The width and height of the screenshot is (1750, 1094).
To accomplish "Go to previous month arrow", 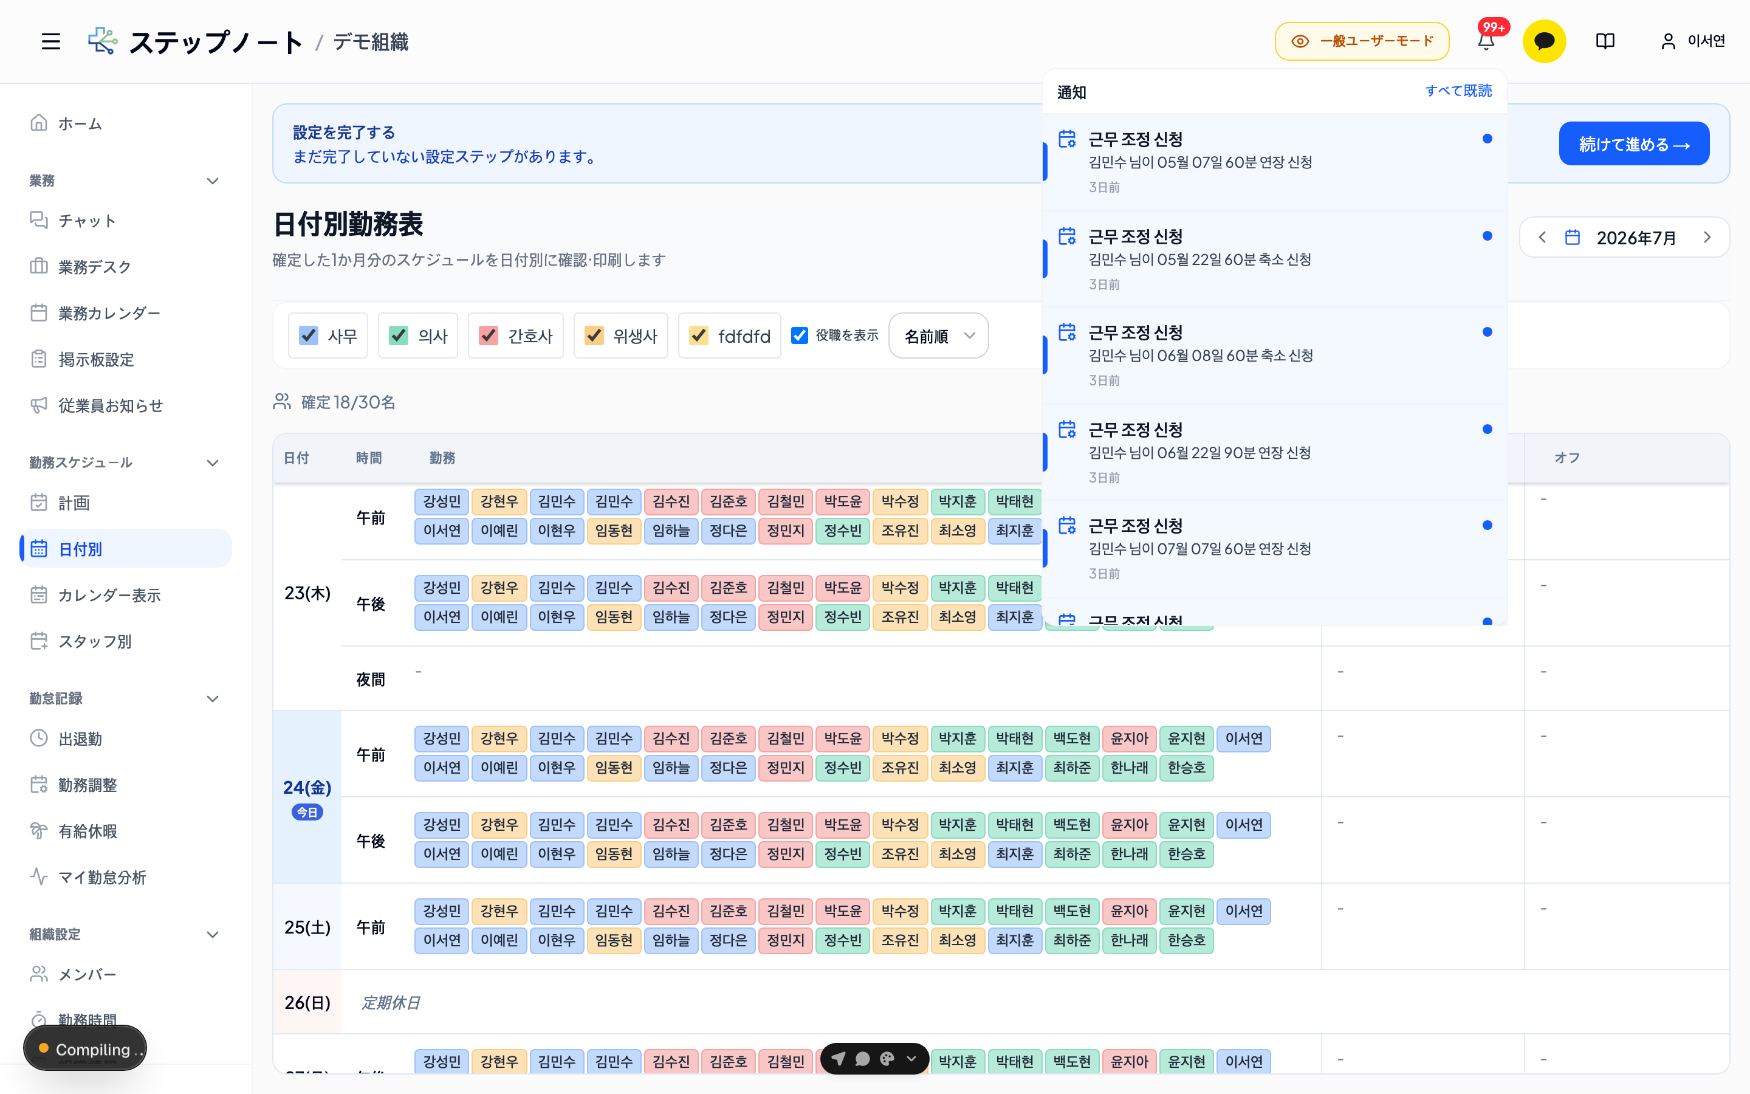I will point(1542,237).
